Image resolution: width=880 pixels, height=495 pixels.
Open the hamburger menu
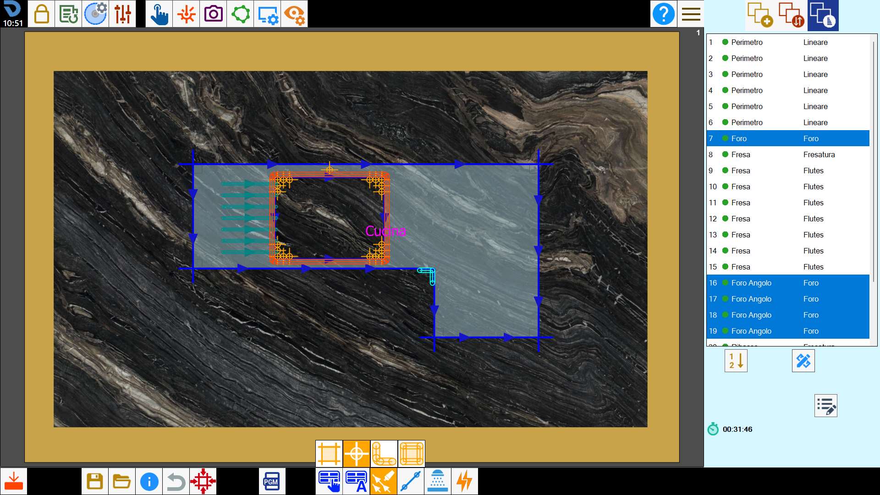click(x=691, y=14)
